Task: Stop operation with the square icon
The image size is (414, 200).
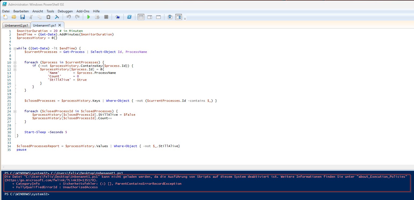Action: tap(106, 17)
